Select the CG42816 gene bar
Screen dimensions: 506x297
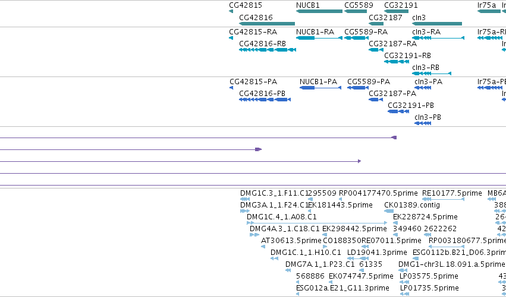[267, 24]
